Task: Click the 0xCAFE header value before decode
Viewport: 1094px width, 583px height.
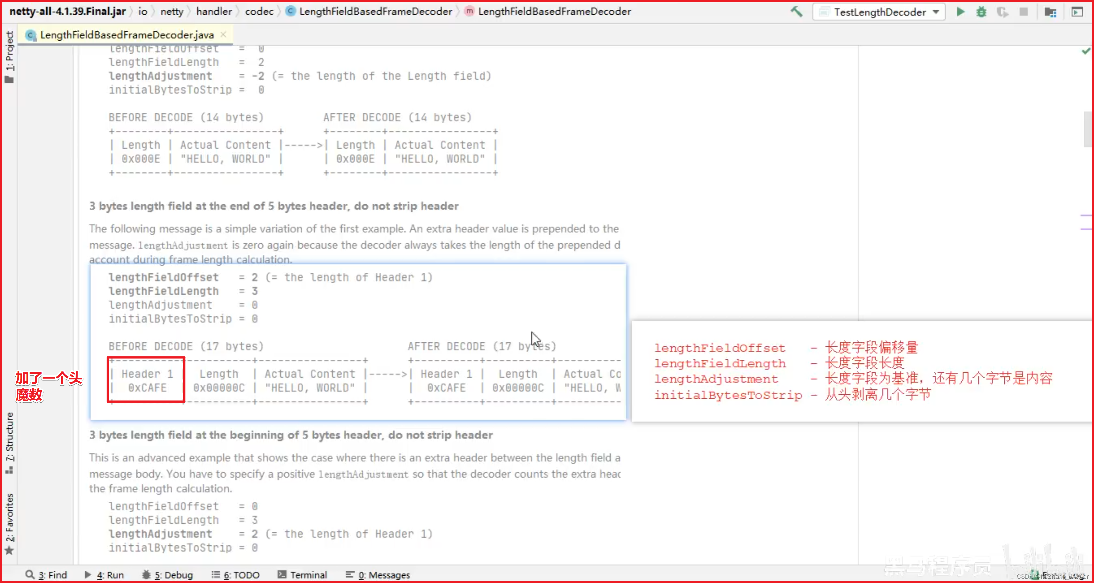Action: (x=147, y=388)
